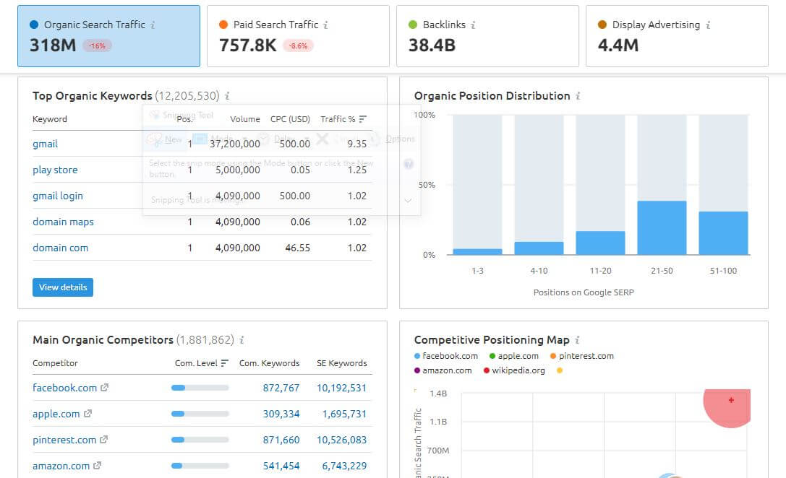Image resolution: width=786 pixels, height=478 pixels.
Task: Click the 10,526,083 SE keywords value
Action: (341, 440)
